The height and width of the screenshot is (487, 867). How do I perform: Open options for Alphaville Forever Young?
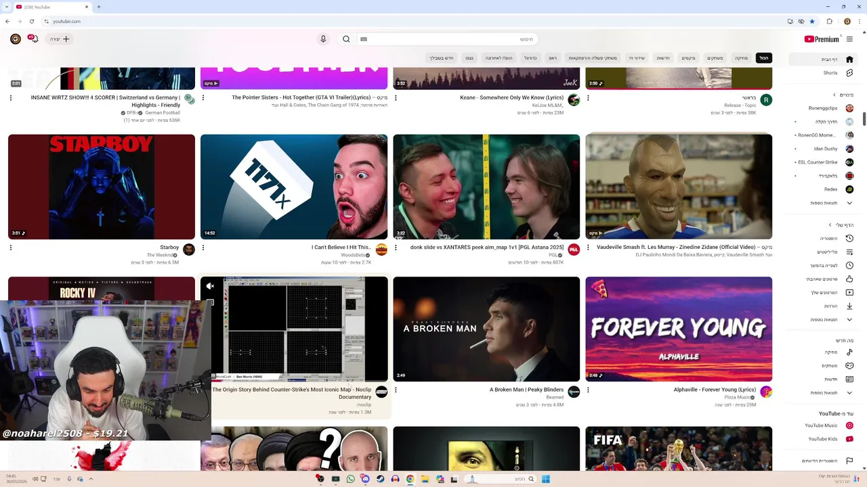(x=588, y=390)
